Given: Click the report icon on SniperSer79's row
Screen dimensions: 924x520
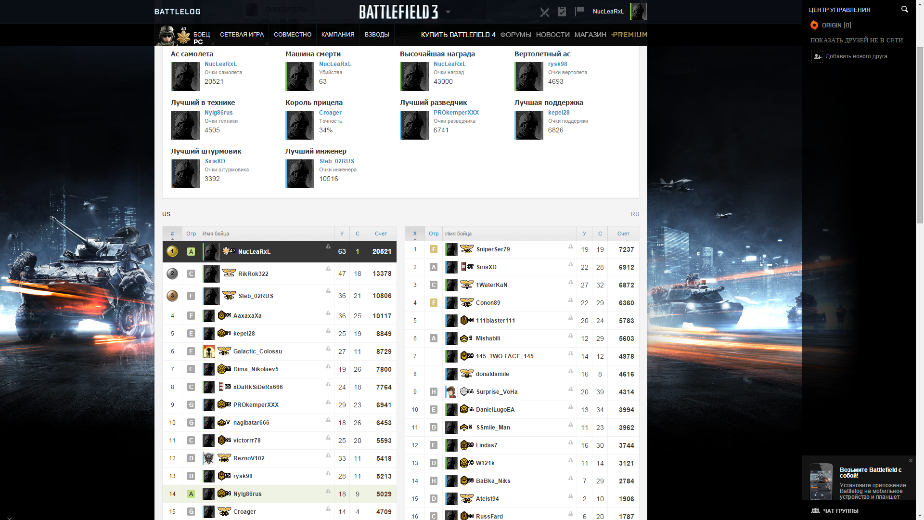Looking at the screenshot, I should [571, 247].
